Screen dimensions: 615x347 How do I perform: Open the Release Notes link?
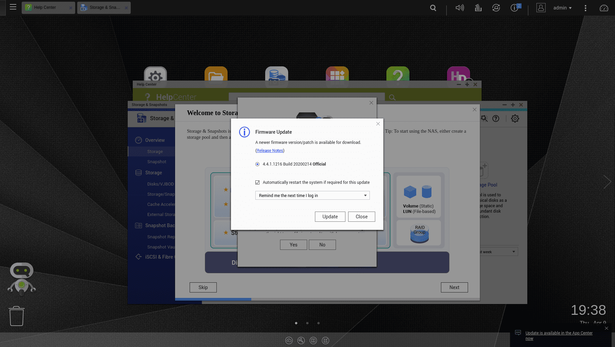(270, 151)
